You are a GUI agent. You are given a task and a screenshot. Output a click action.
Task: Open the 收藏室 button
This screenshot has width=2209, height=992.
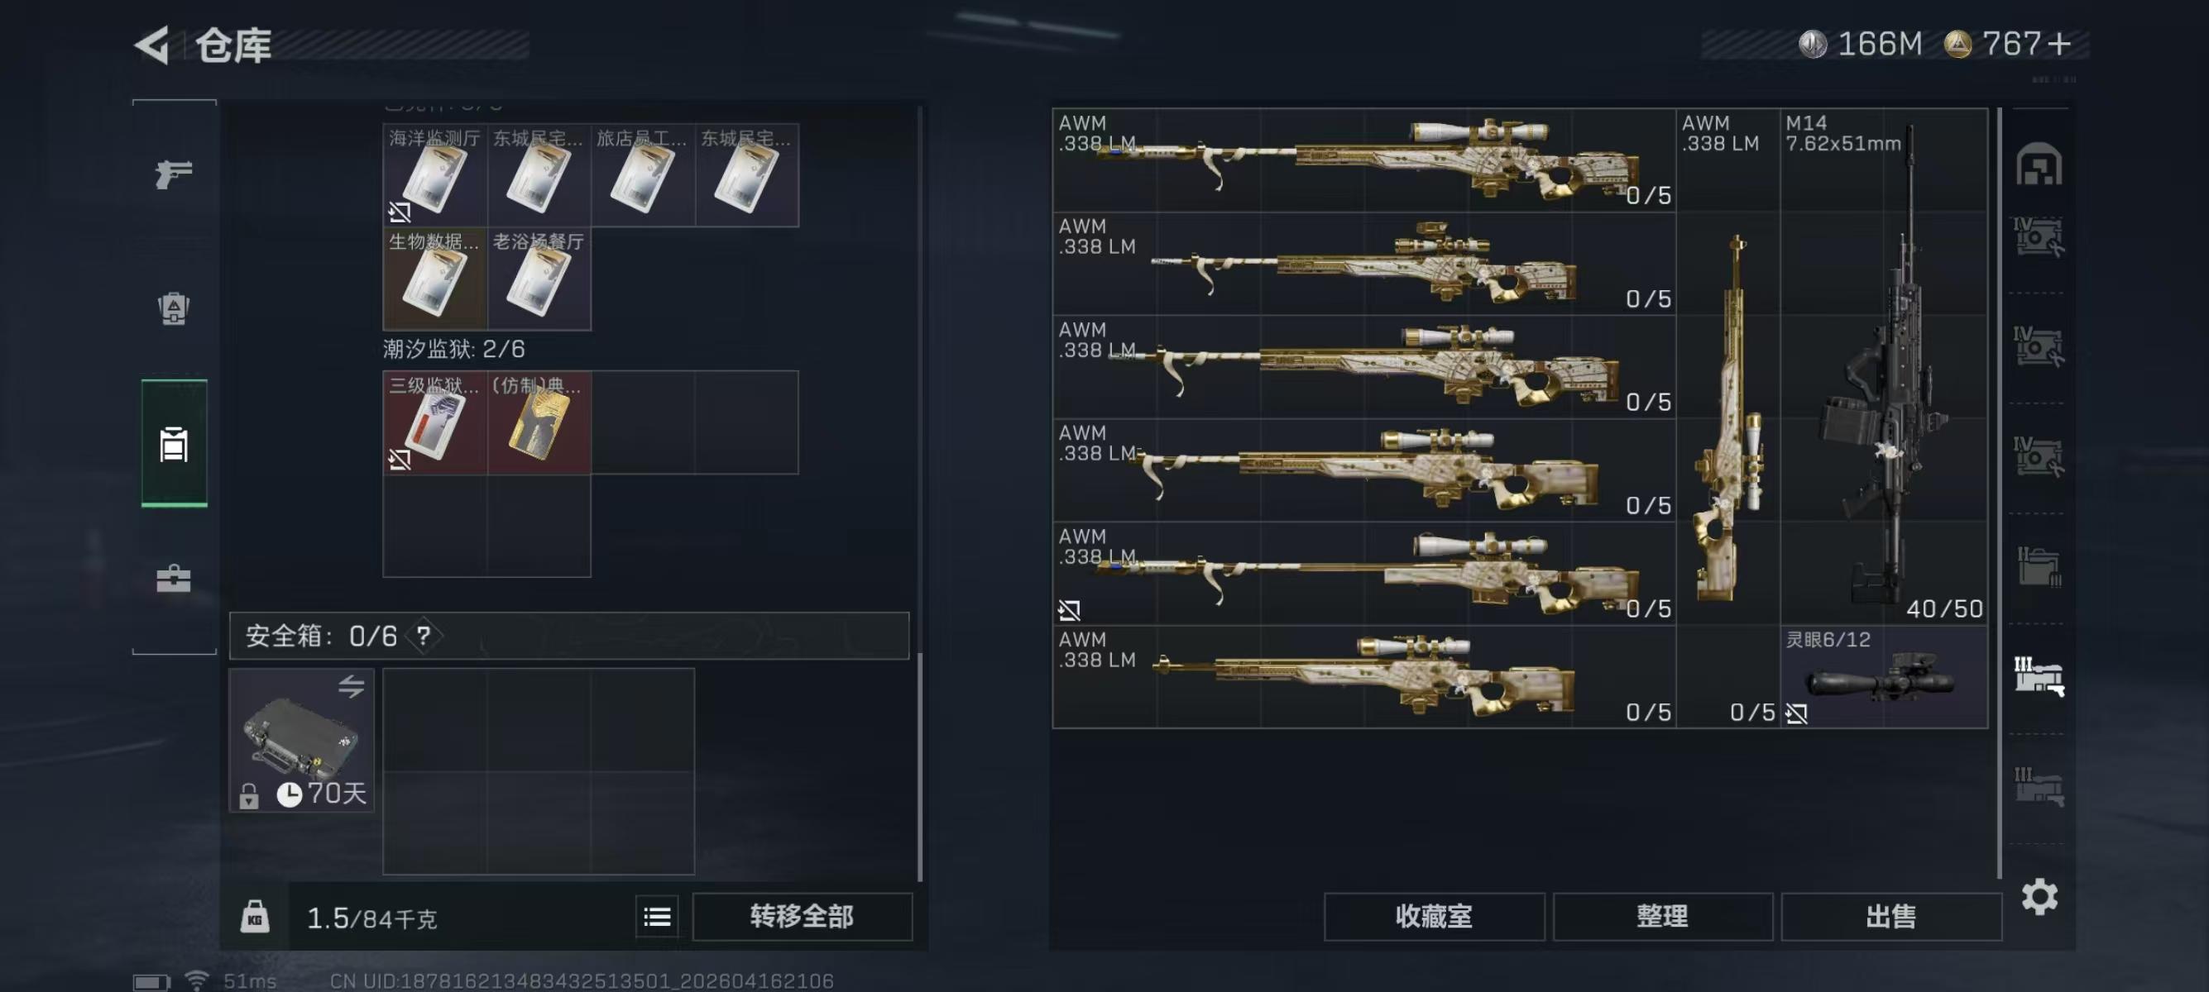(1434, 917)
